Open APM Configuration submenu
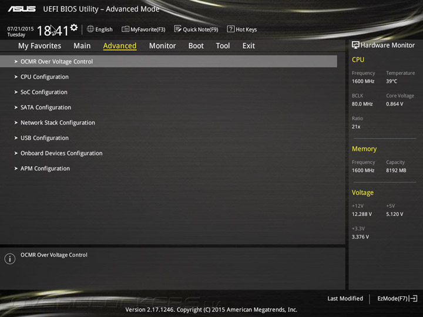Viewport: 423px width, 317px height. (45, 168)
